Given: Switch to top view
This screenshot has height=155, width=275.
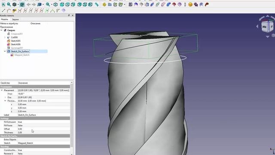Looking at the screenshot, I should [x=67, y=5].
